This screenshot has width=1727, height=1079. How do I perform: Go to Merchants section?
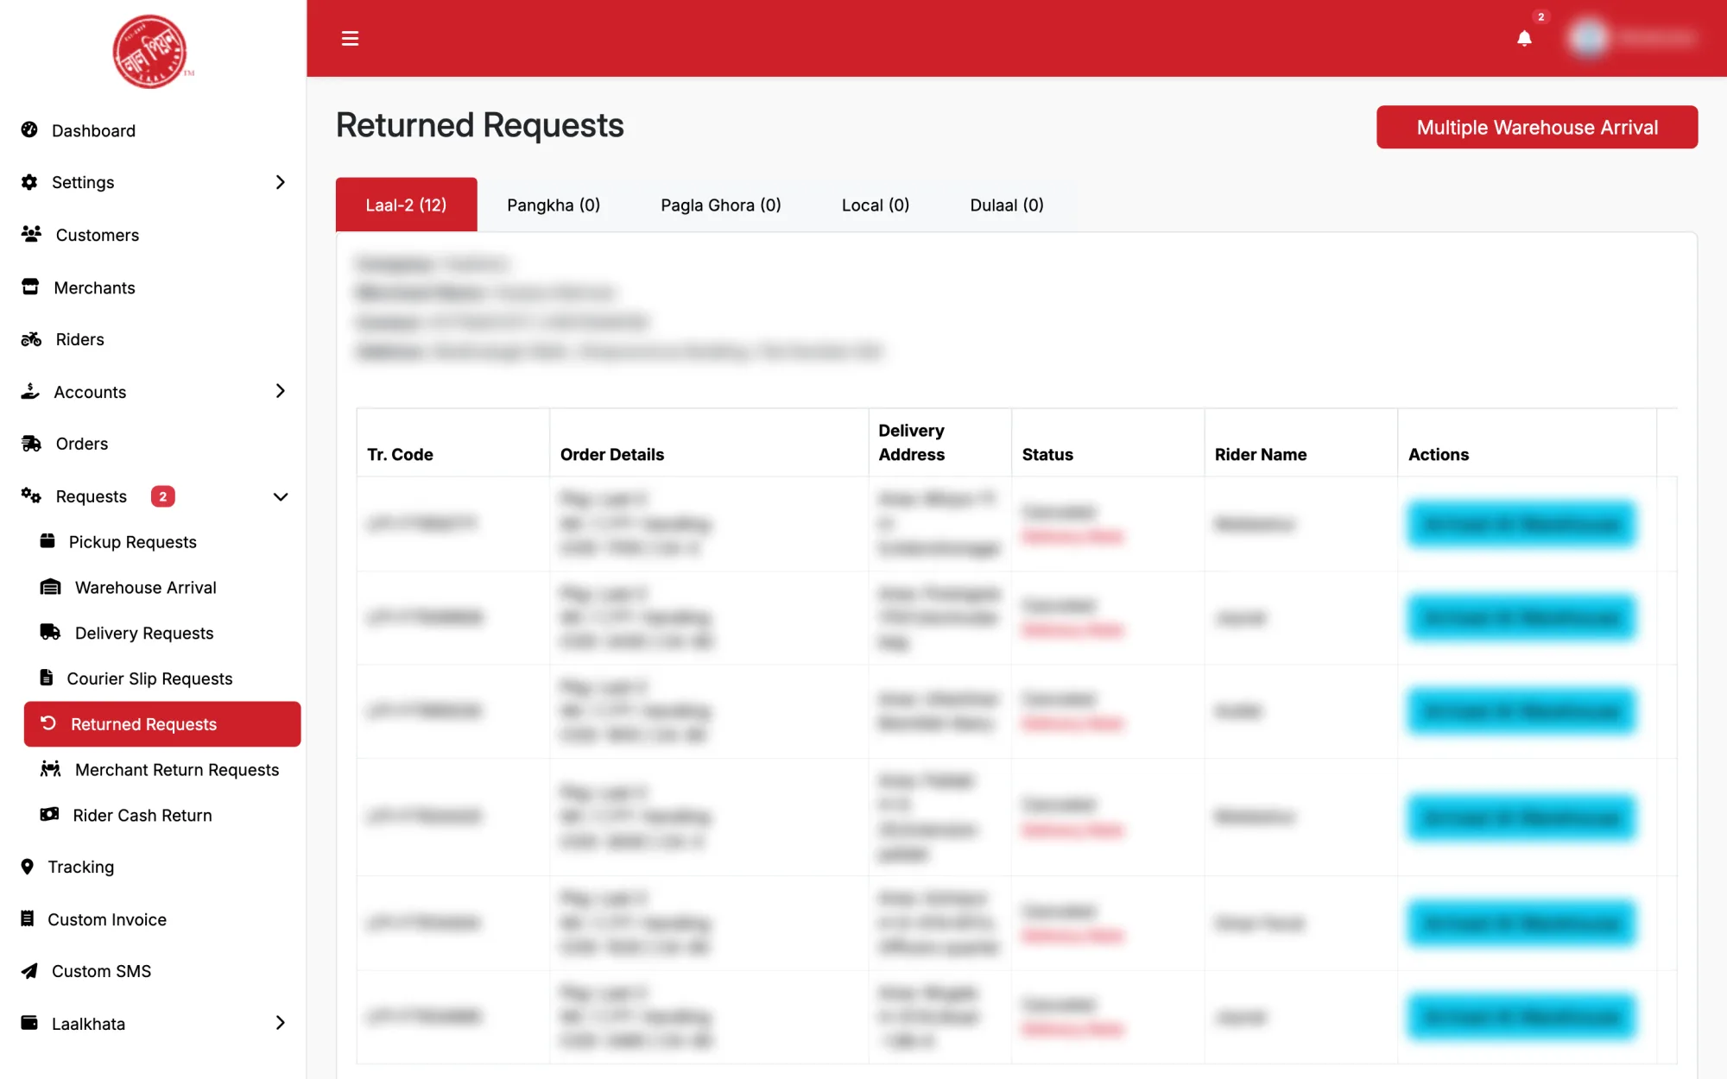(x=94, y=287)
